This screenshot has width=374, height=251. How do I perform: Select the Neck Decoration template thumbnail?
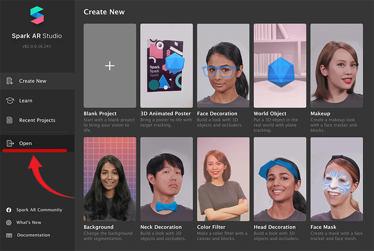coord(167,179)
